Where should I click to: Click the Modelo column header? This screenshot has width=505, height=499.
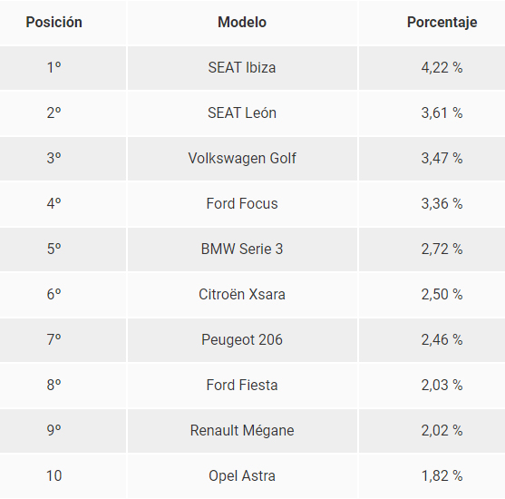242,23
